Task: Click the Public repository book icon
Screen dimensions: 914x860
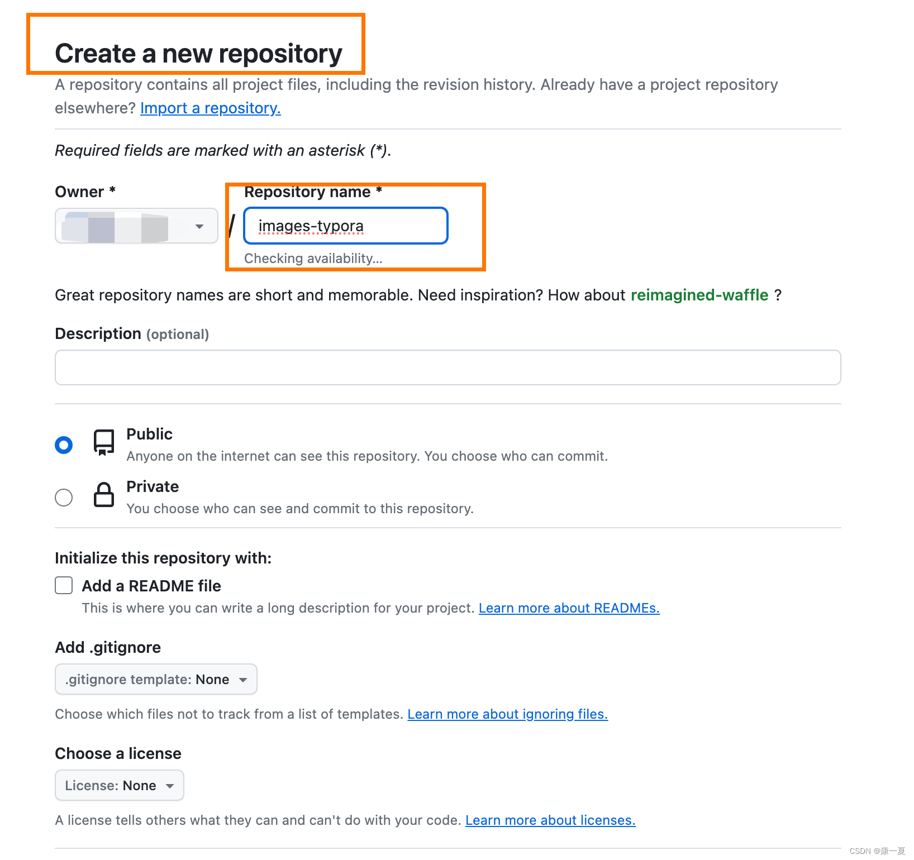Action: [104, 442]
